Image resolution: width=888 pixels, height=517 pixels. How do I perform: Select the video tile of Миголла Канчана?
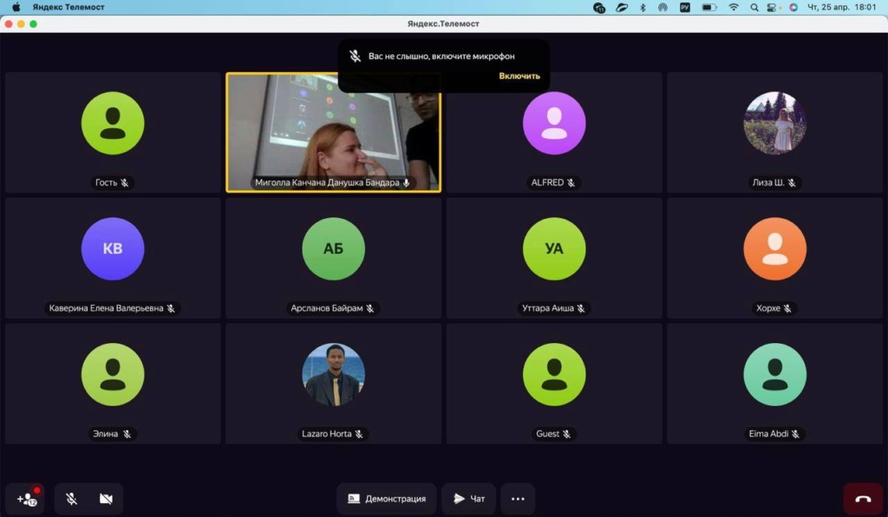point(333,132)
